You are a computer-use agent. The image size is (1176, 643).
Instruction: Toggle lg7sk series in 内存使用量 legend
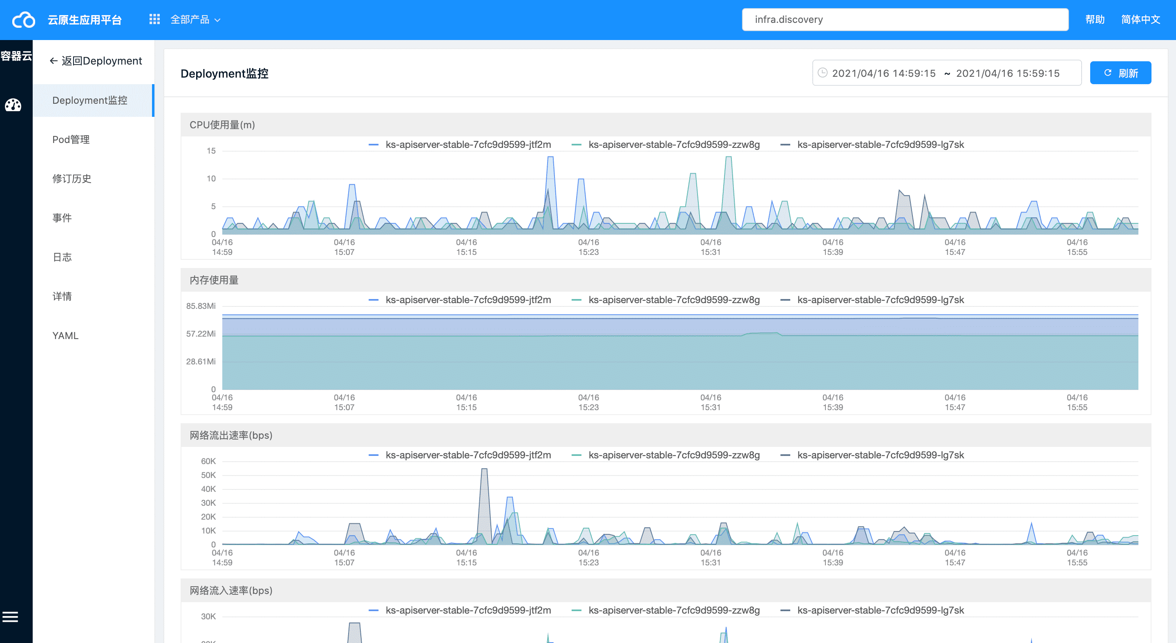[872, 300]
